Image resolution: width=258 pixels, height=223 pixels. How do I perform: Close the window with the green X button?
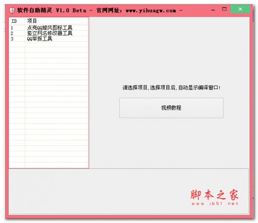tap(240, 9)
